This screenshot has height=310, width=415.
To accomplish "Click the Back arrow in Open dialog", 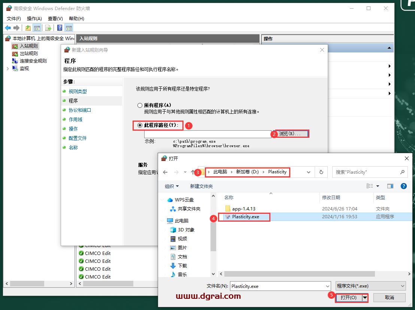I will tap(166, 172).
